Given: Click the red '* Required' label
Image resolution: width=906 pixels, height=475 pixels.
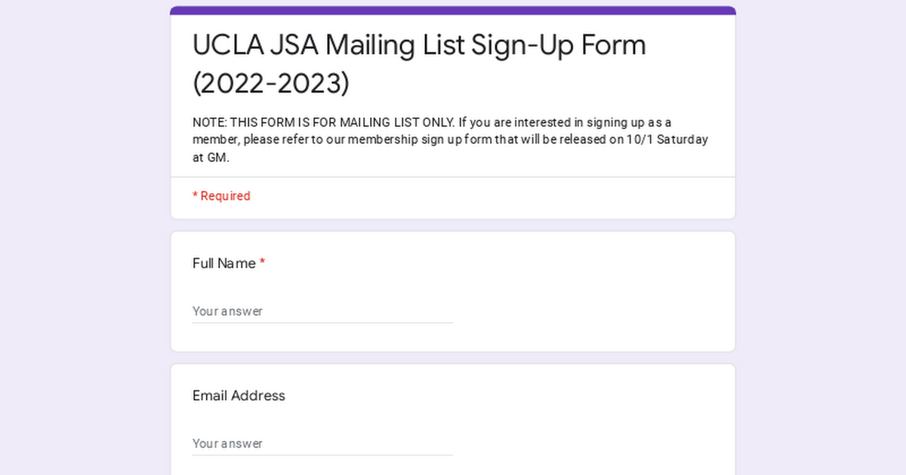Looking at the screenshot, I should pyautogui.click(x=221, y=195).
